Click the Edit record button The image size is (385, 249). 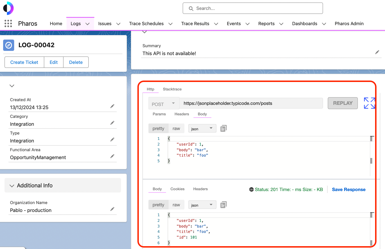(54, 62)
